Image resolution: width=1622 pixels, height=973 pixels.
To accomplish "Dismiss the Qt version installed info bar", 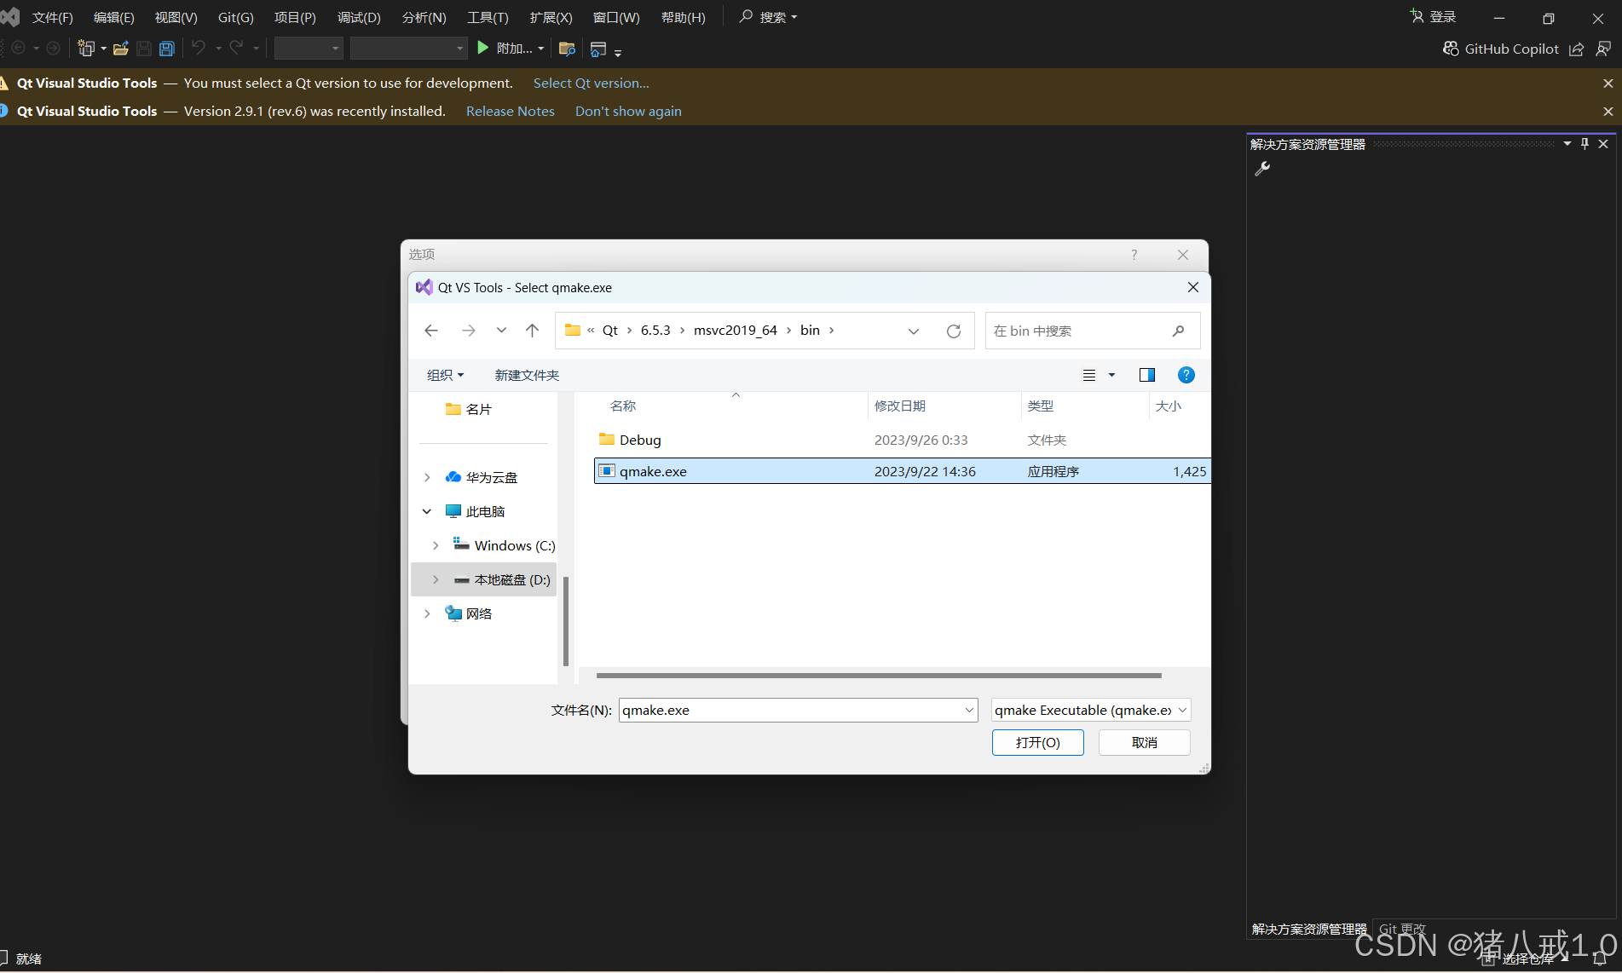I will (x=1608, y=111).
